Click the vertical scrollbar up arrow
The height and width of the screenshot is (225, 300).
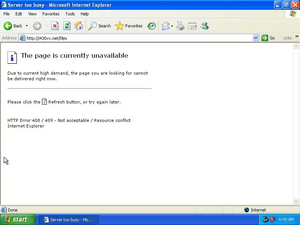(296, 46)
